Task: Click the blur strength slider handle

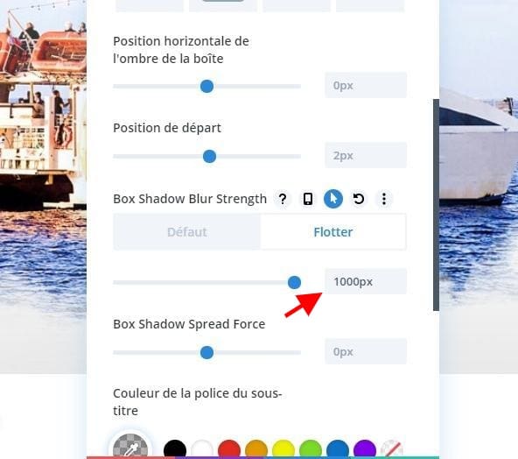Action: click(294, 282)
